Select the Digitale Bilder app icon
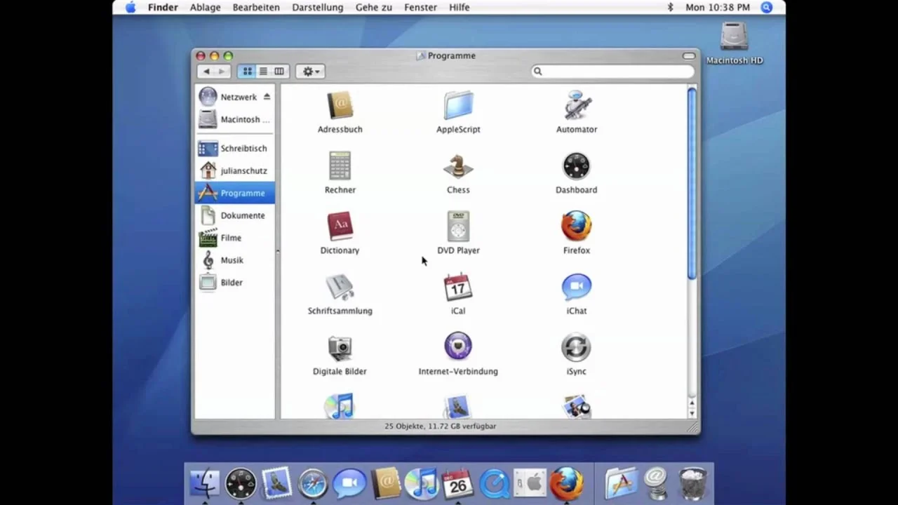Viewport: 898px width, 505px height. (x=340, y=348)
